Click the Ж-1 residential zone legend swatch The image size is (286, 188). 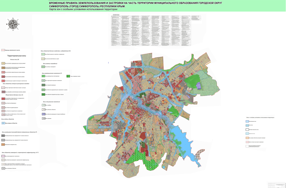pyautogui.click(x=3, y=64)
